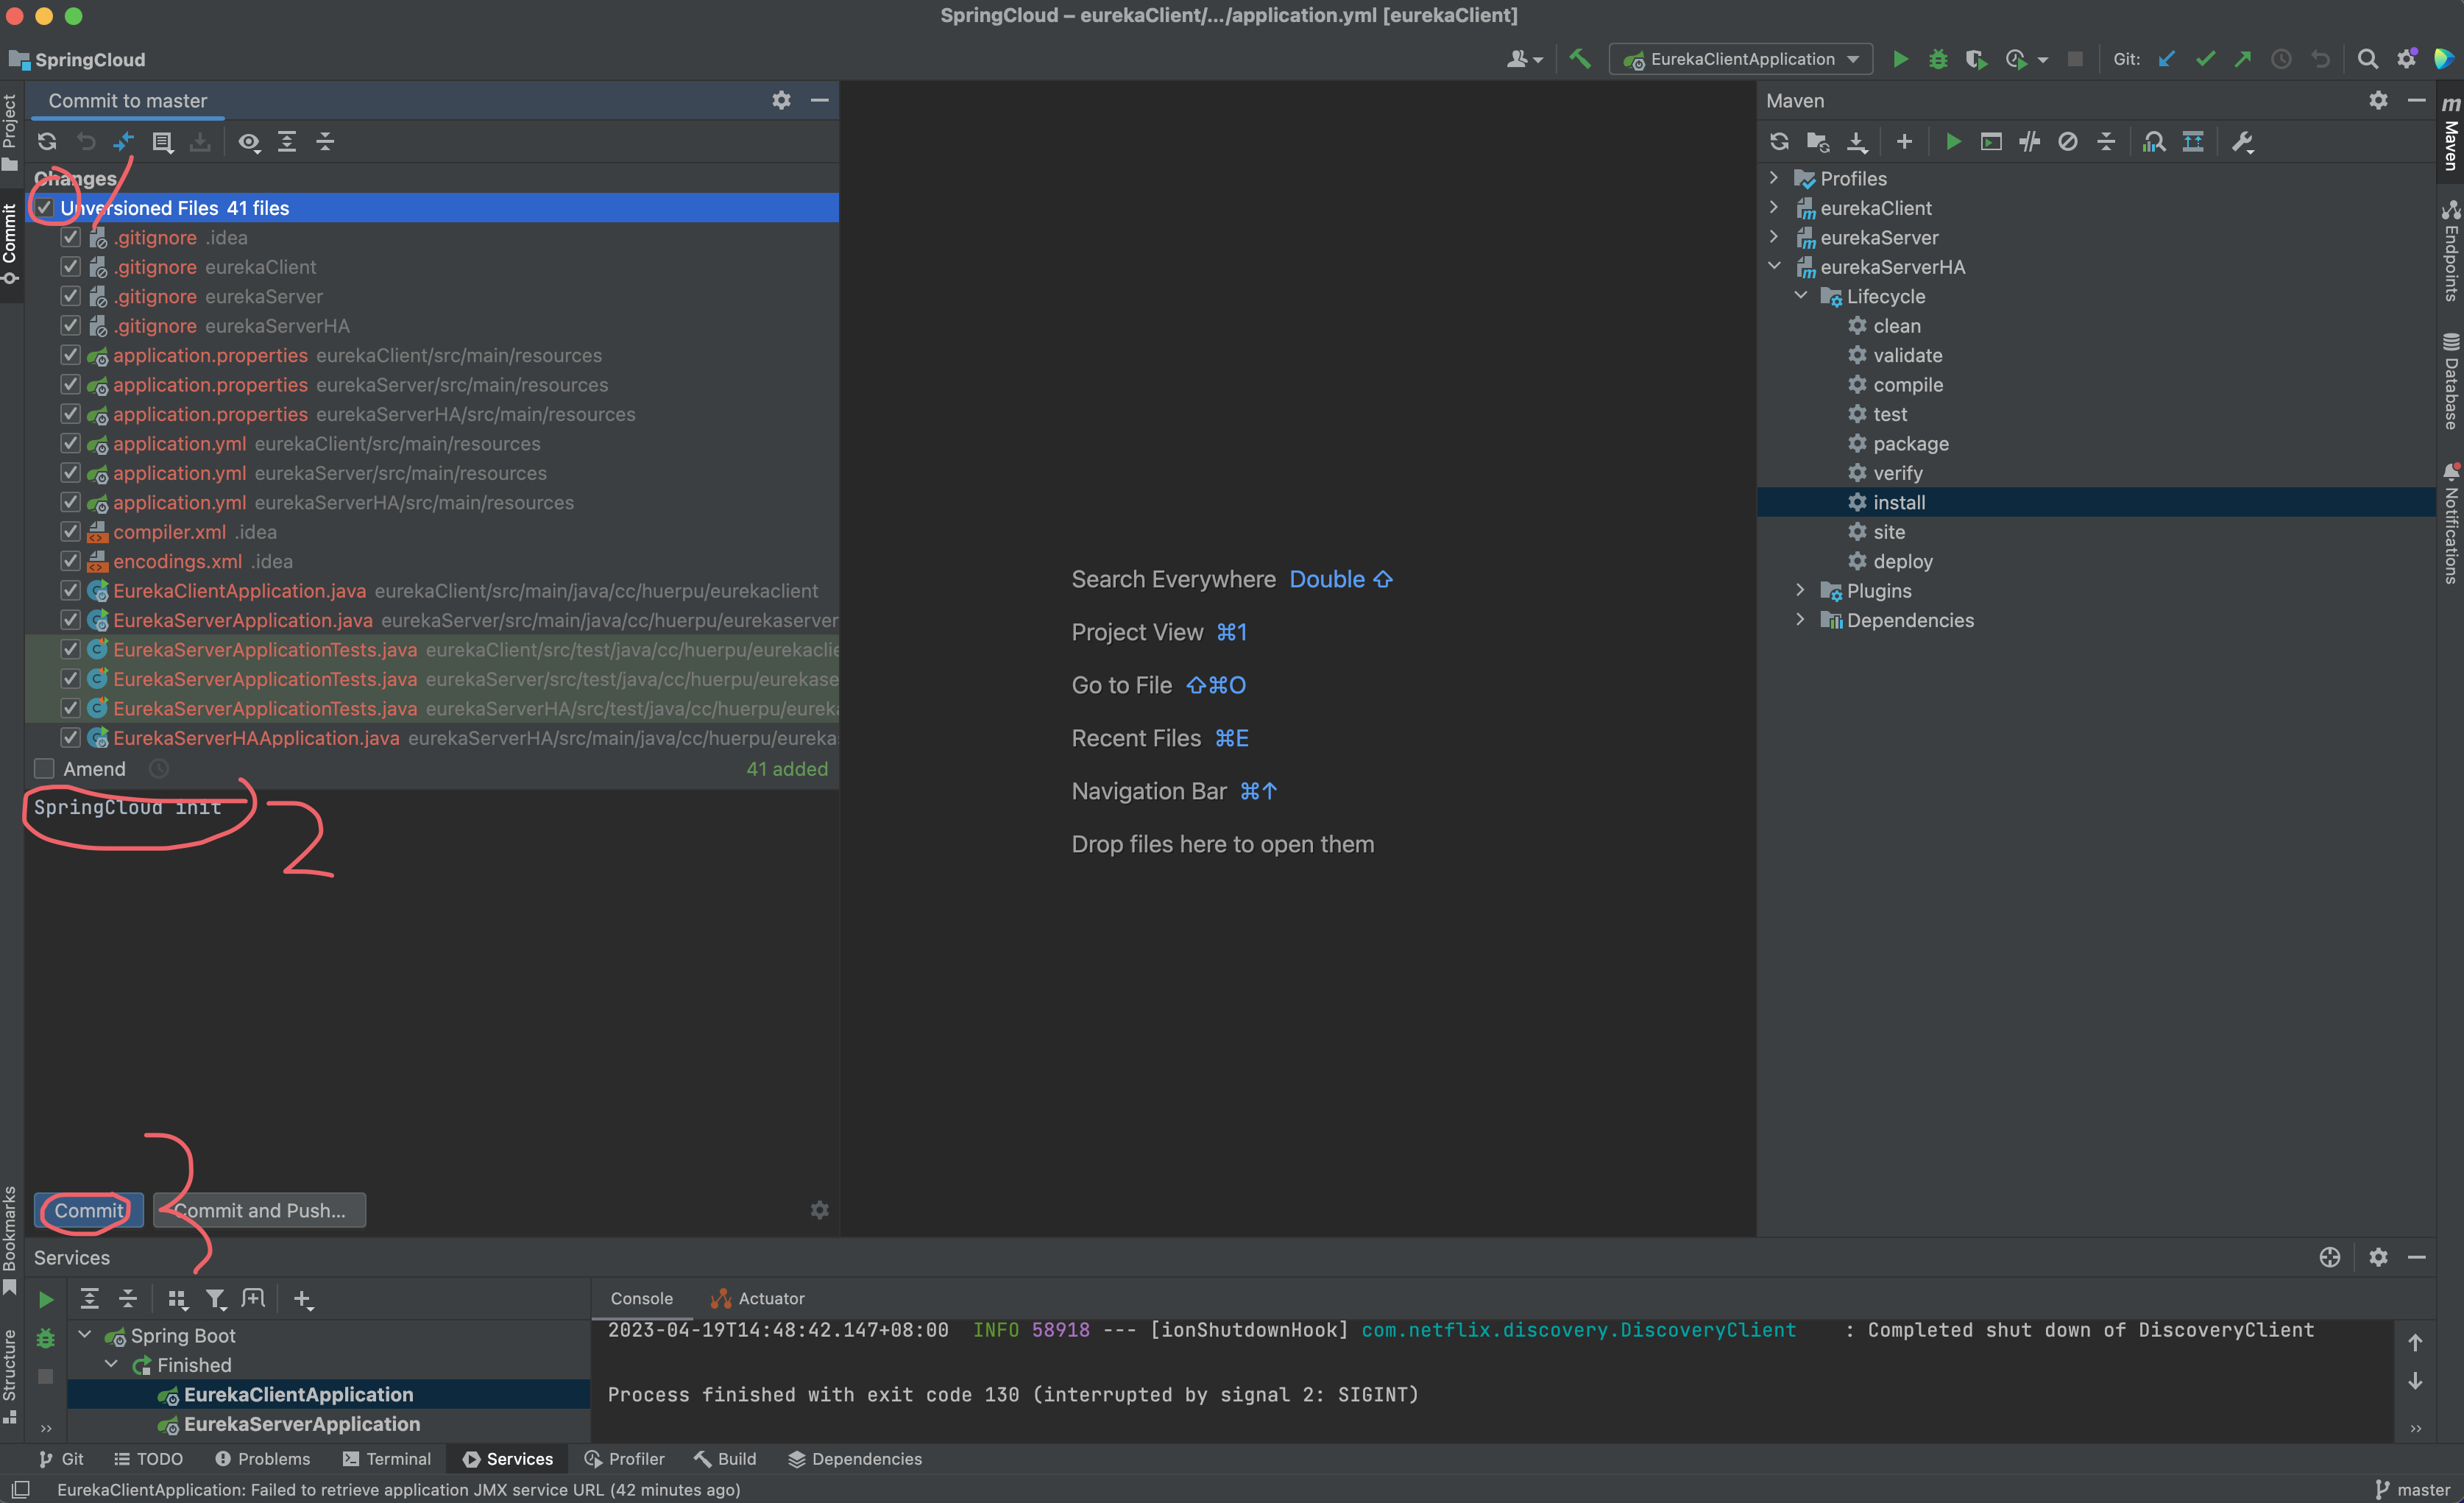Screen dimensions: 2464x1503
Task: Click the Maven settings wrench icon
Action: coord(2243,142)
